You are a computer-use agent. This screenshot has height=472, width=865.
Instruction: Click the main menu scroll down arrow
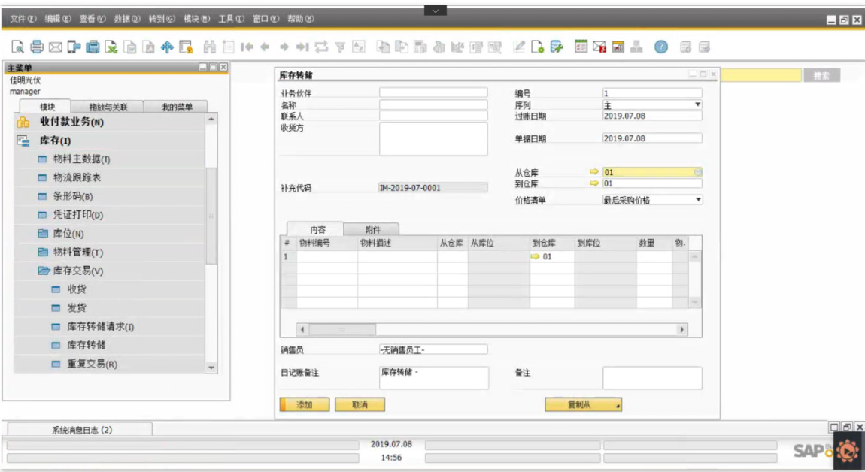[x=211, y=368]
